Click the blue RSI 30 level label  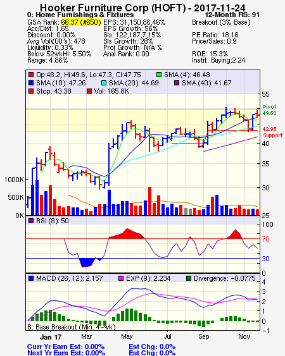tap(265, 259)
